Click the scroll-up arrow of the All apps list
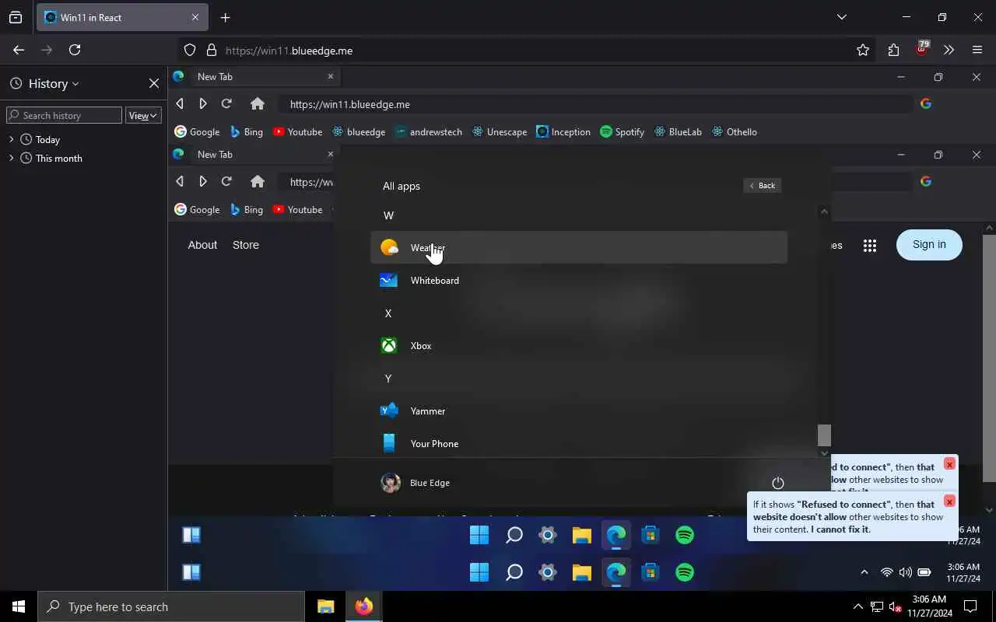This screenshot has height=622, width=996. click(x=825, y=211)
